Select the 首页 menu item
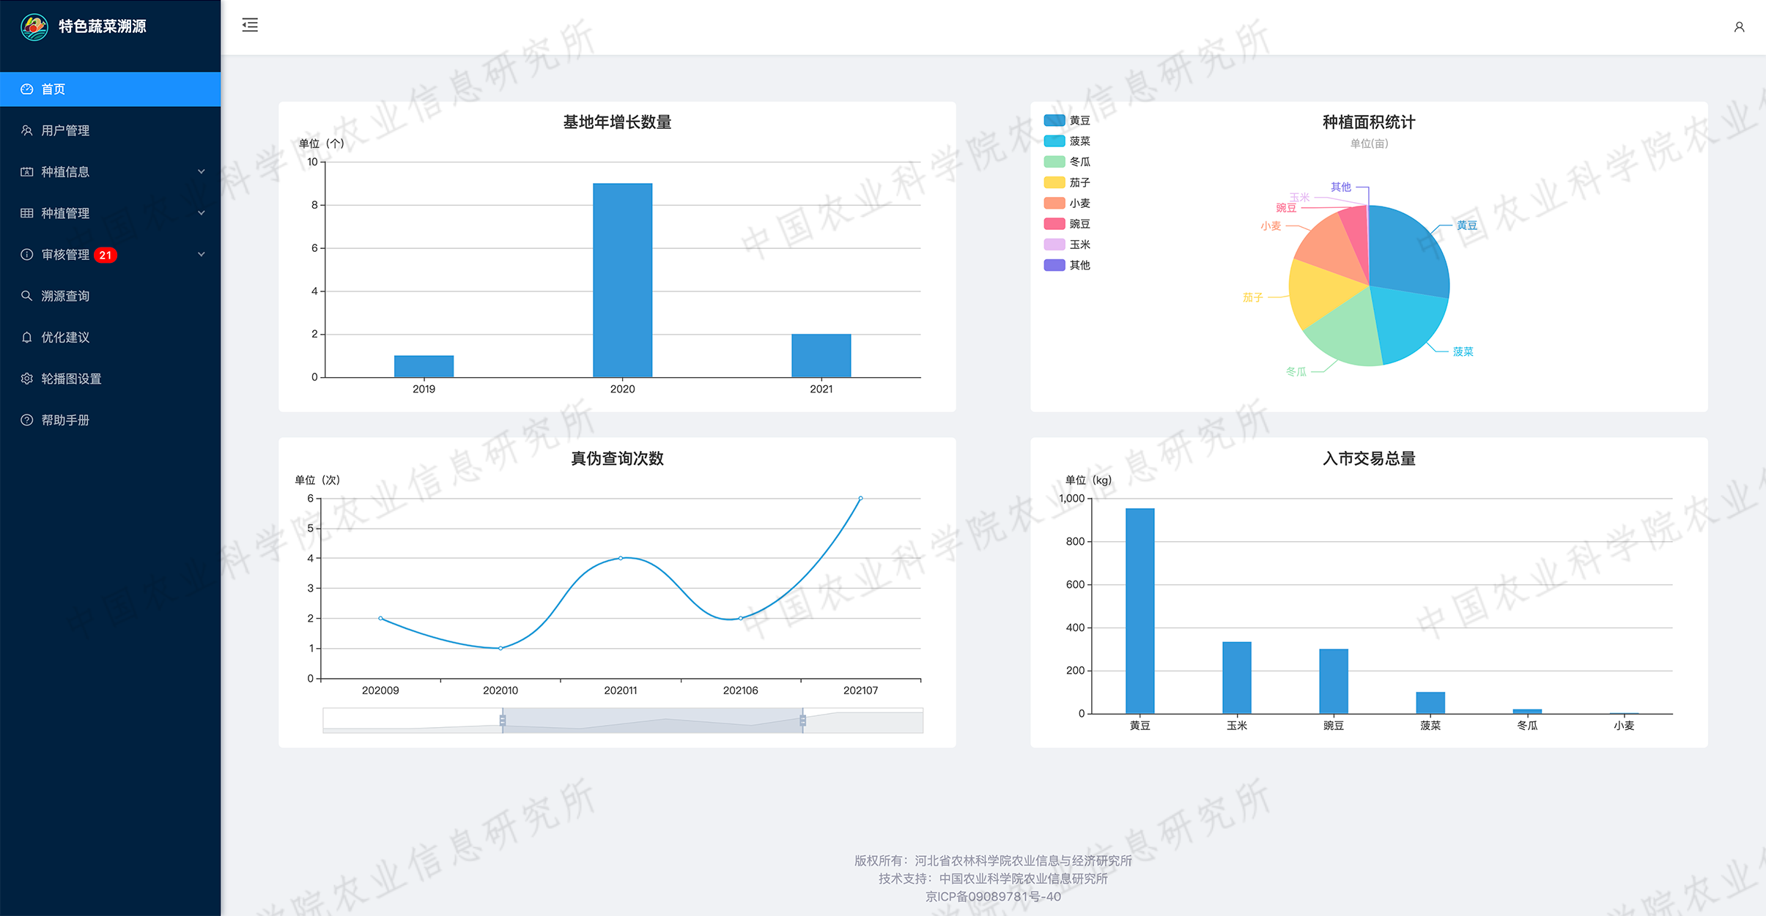This screenshot has height=916, width=1766. pyautogui.click(x=110, y=89)
